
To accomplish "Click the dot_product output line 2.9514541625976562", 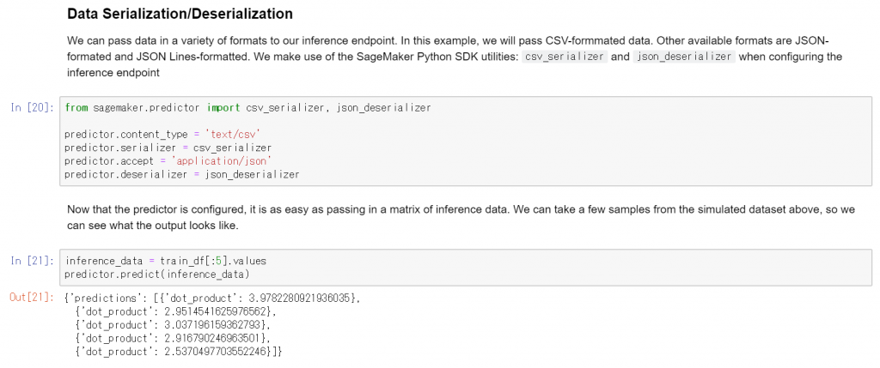I will [x=175, y=311].
